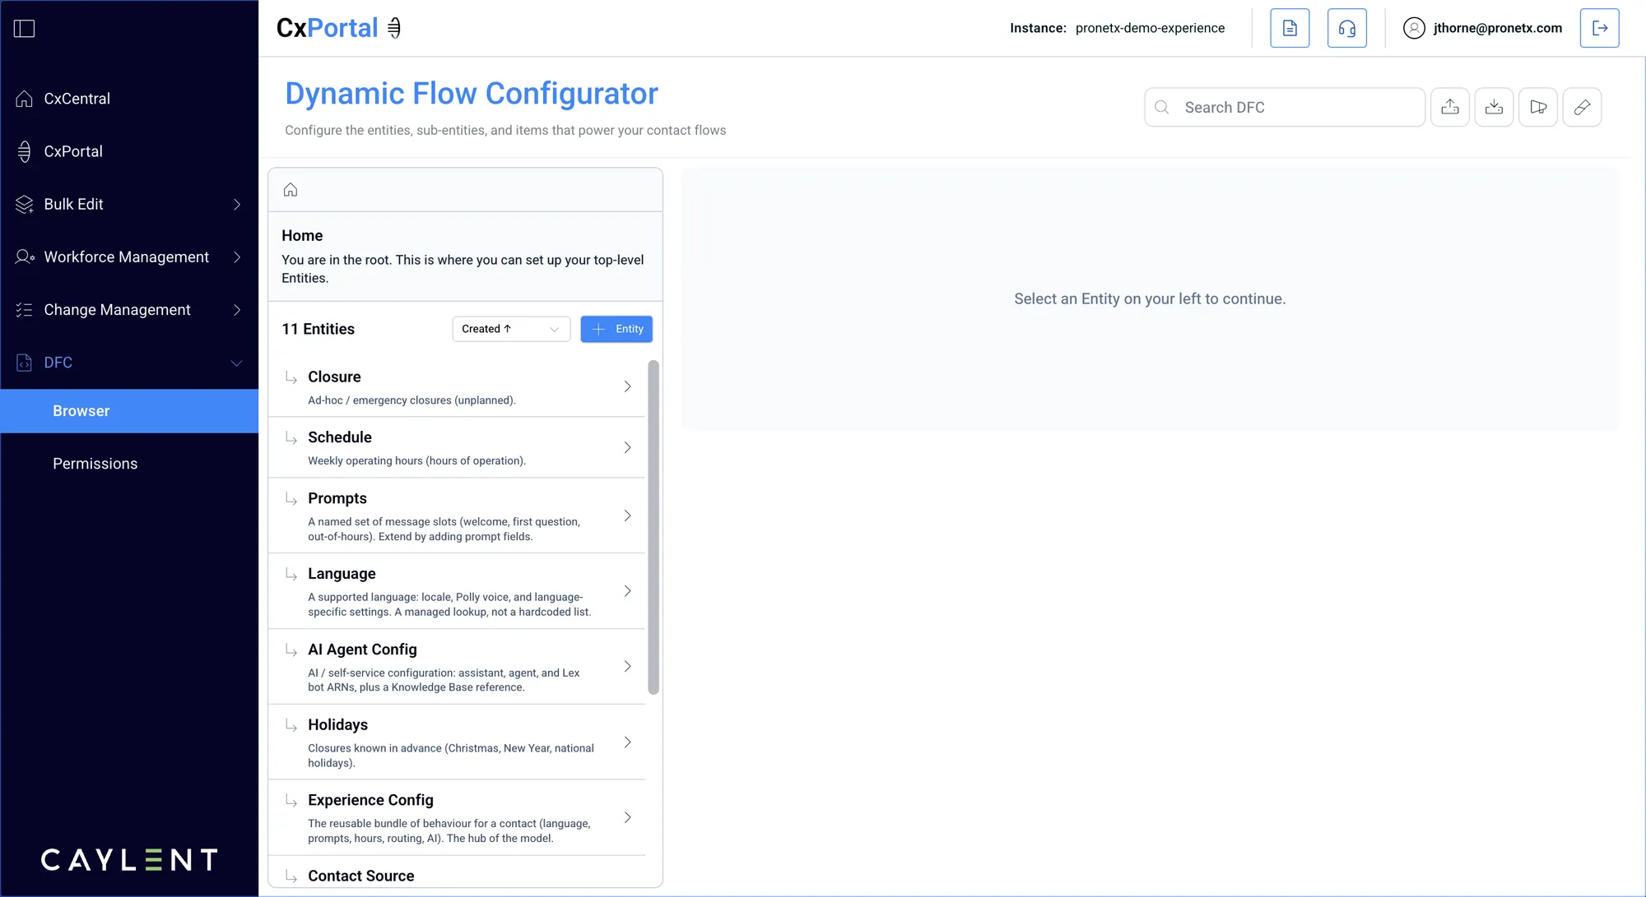1646x897 pixels.
Task: Open the Language entity row
Action: pyautogui.click(x=457, y=592)
